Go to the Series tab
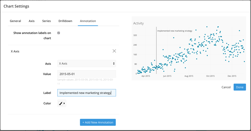Screen dimensions: 251x131 coord(46,21)
